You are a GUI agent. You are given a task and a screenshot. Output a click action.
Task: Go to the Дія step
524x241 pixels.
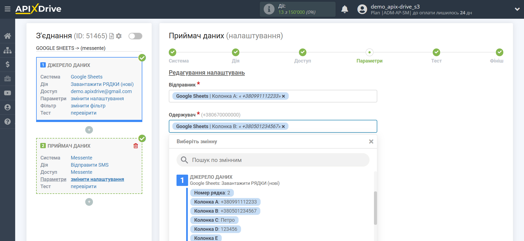point(236,56)
